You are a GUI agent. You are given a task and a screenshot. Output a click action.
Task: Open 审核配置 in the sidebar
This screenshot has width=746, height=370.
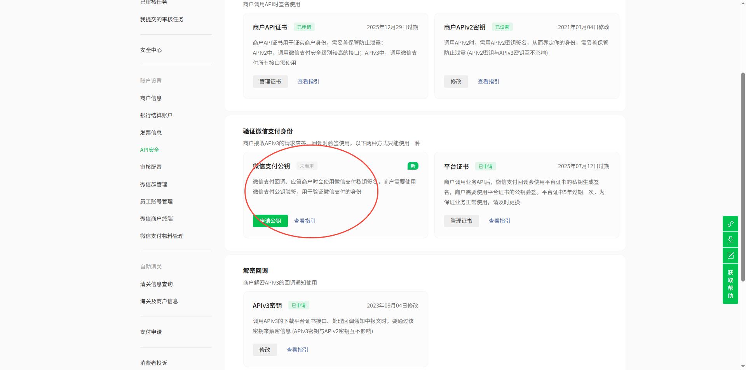click(151, 167)
